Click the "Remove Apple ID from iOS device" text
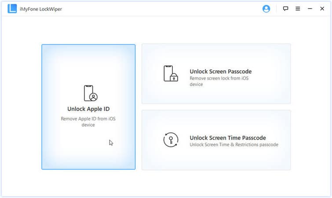 (88, 122)
